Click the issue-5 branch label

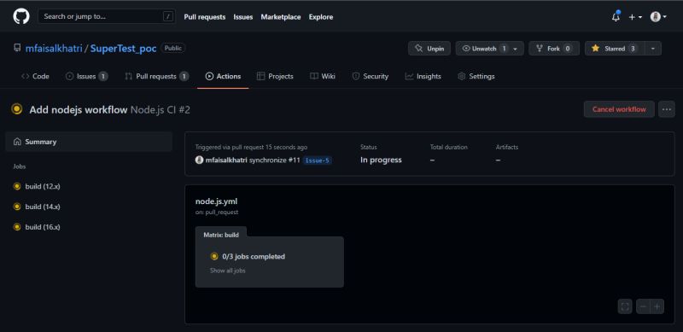point(318,160)
